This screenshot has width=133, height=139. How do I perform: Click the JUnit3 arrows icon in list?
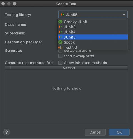[60, 27]
